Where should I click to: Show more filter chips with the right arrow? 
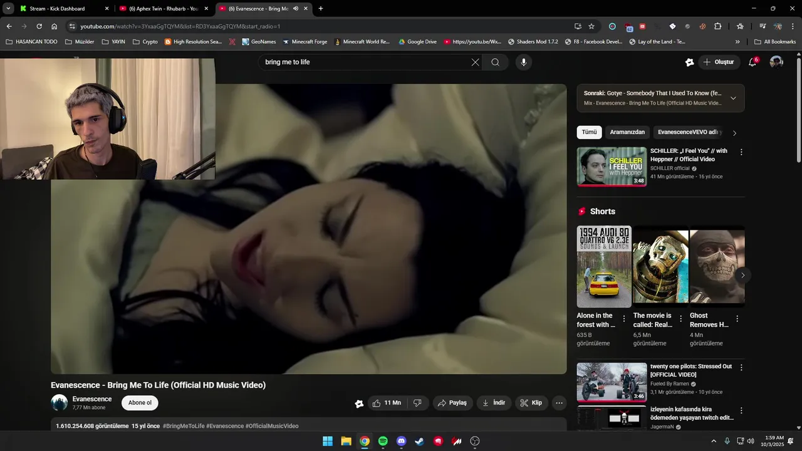[734, 133]
